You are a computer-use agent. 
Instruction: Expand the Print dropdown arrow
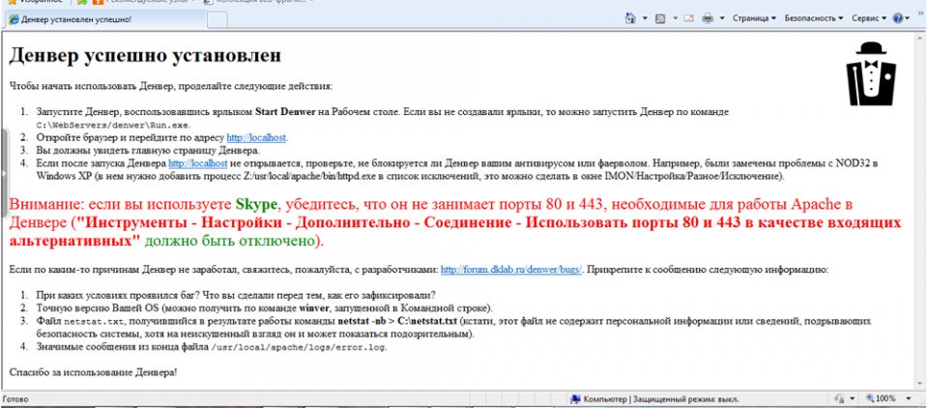point(722,18)
